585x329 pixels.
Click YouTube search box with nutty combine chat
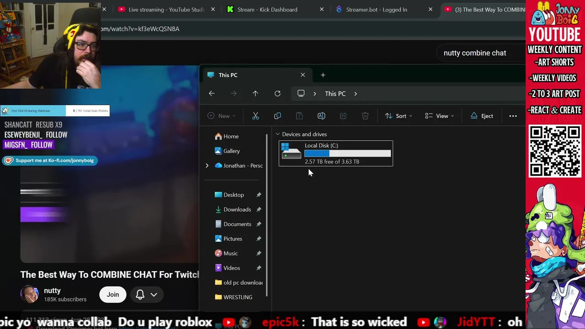click(481, 53)
